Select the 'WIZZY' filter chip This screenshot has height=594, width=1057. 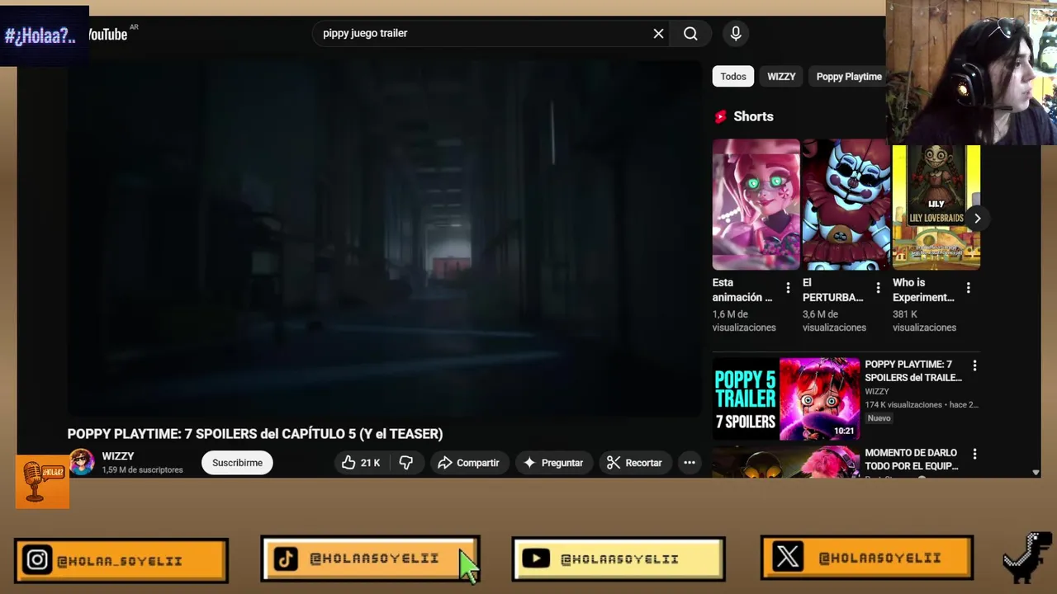coord(781,77)
